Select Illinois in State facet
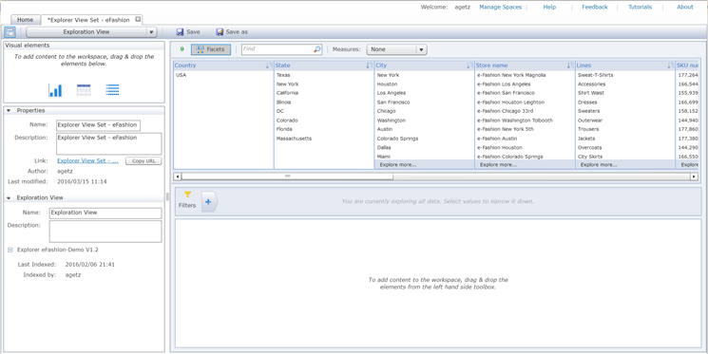Image resolution: width=708 pixels, height=354 pixels. 283,102
